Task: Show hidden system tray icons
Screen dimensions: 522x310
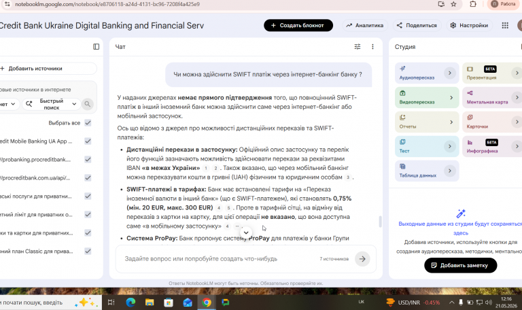Action: click(451, 303)
